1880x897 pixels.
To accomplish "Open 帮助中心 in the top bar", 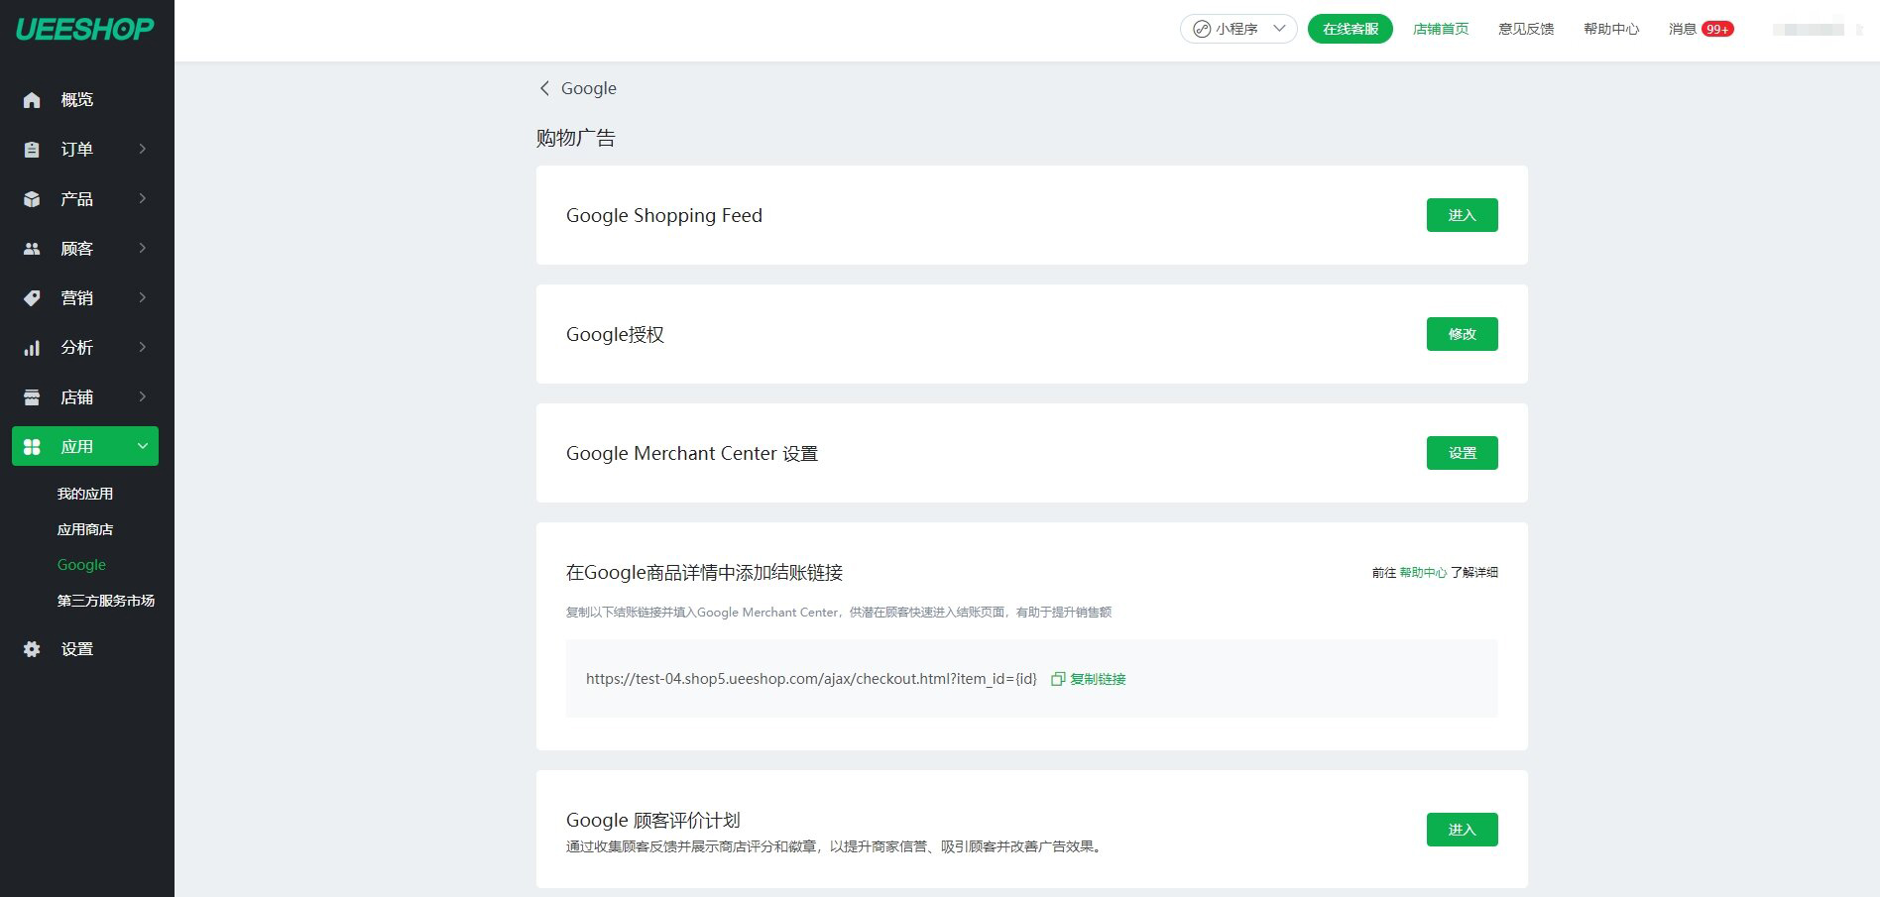I will click(x=1611, y=29).
